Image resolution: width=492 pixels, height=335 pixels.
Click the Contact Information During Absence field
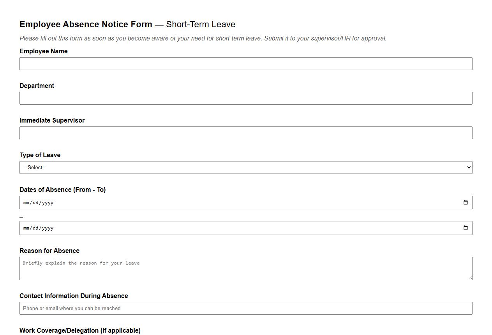pos(245,308)
